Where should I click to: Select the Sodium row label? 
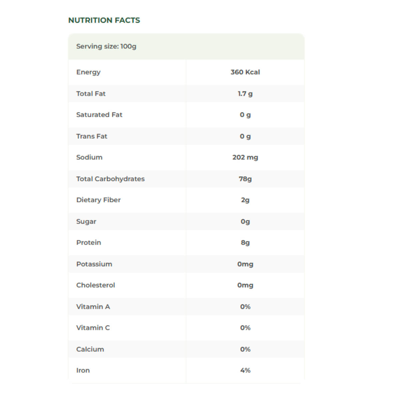point(89,157)
